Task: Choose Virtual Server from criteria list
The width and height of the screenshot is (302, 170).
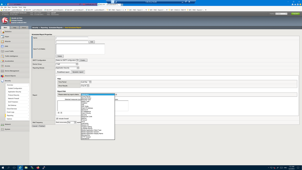Action: coord(86,96)
